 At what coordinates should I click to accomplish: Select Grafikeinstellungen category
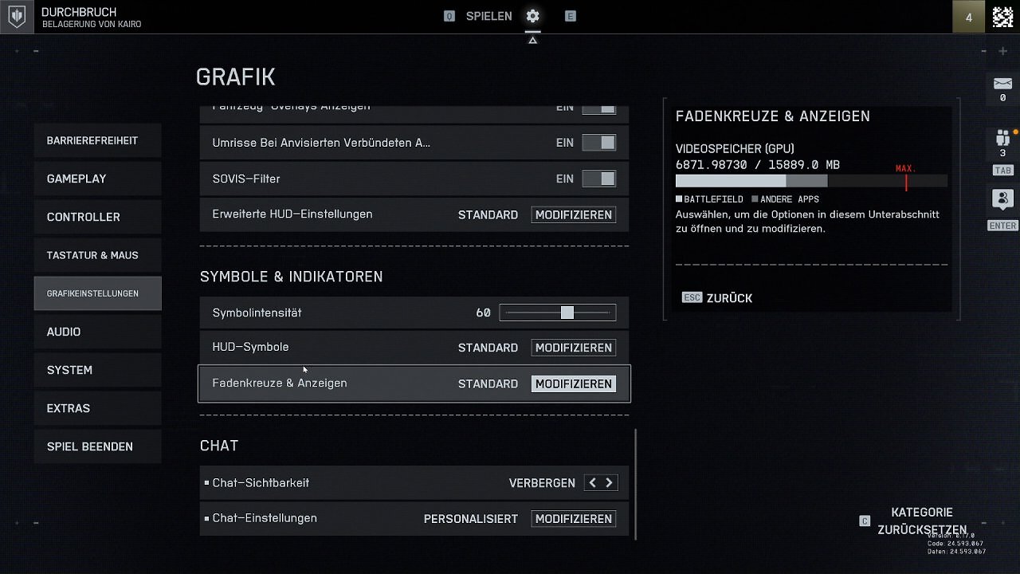97,293
